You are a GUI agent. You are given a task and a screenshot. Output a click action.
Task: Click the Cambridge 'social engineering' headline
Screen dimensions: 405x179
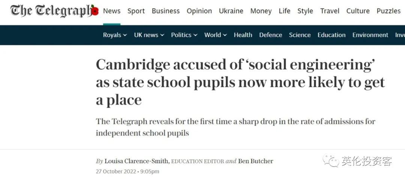(x=240, y=83)
